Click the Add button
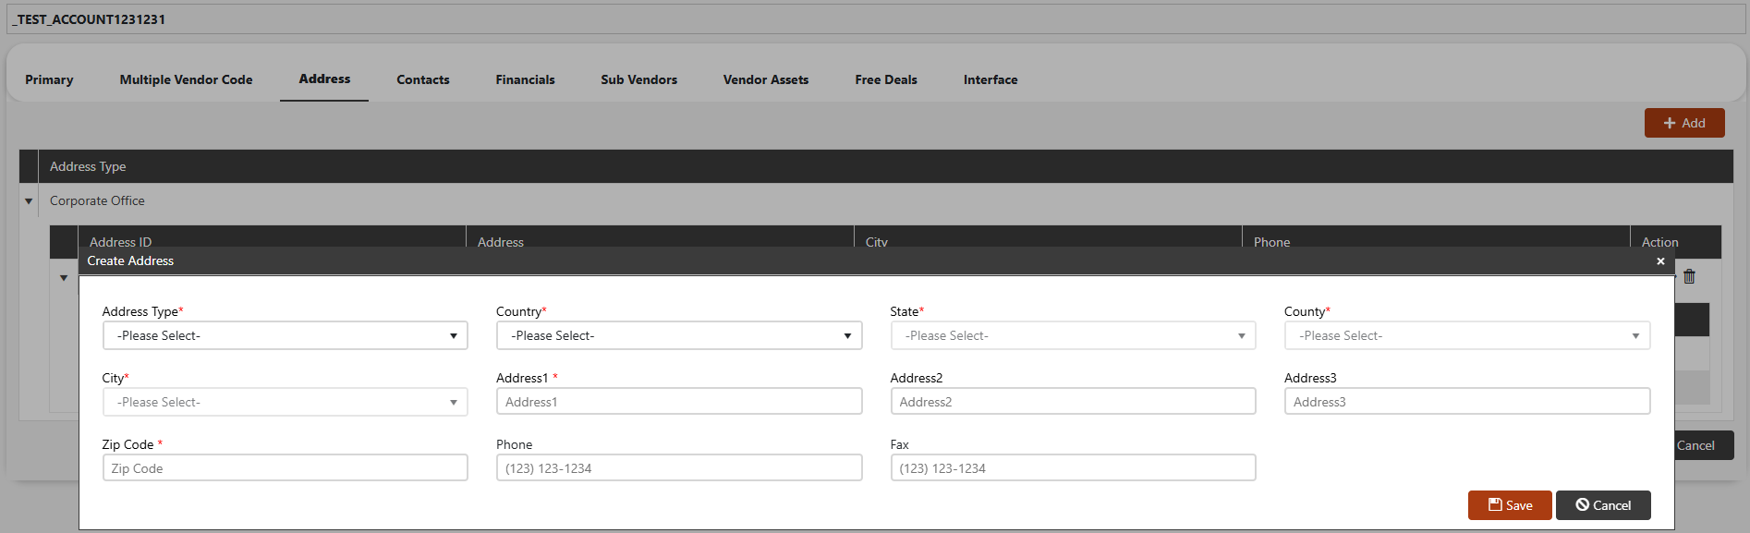The width and height of the screenshot is (1750, 533). 1684,123
